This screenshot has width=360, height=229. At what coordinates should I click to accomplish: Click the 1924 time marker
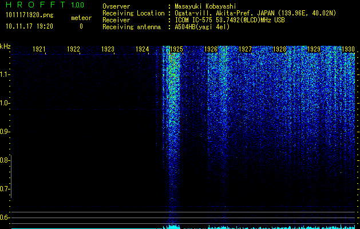tap(142, 49)
